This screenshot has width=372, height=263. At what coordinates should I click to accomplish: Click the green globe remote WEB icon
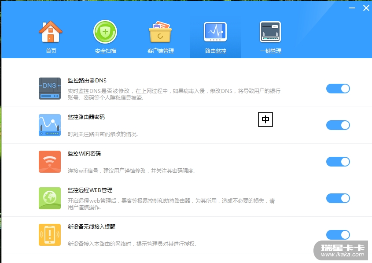[x=50, y=198]
